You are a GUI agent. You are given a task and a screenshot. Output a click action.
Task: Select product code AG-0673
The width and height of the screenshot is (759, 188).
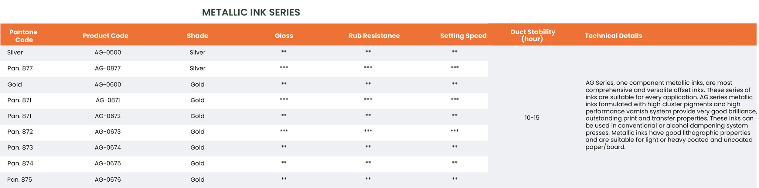pos(108,131)
